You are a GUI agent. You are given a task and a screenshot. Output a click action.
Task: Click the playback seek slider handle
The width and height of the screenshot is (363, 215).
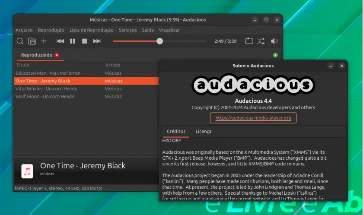point(159,41)
